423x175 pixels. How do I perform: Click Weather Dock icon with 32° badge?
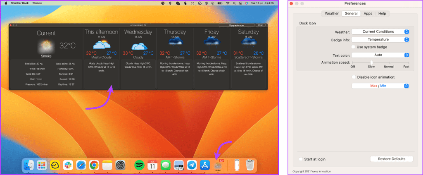218,165
